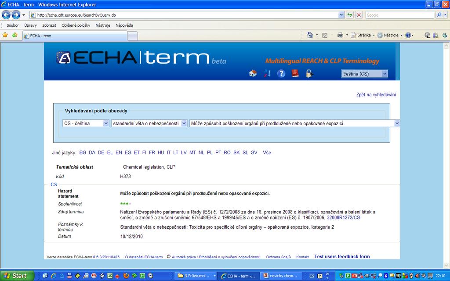The image size is (450, 281).
Task: Expand the address bar history dropdown arrow
Action: pos(341,15)
